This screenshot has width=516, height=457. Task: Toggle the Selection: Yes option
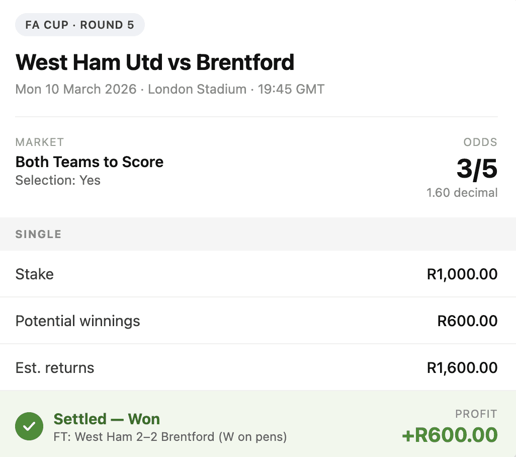57,180
